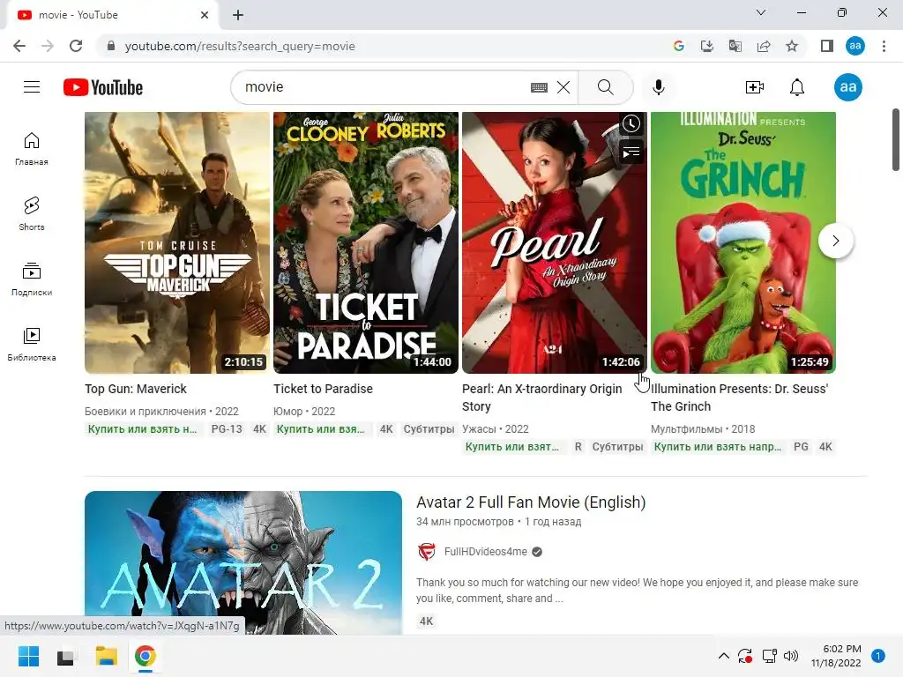Open Top Gun: Maverick title link

click(x=135, y=389)
